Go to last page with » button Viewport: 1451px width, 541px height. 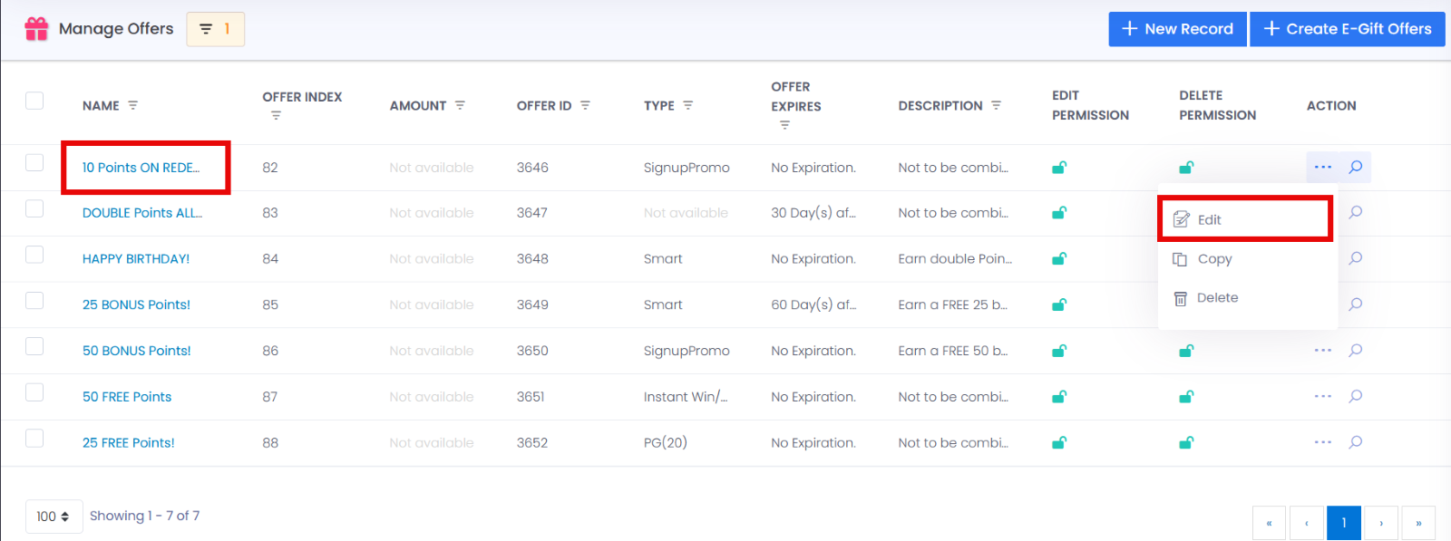coord(1418,523)
